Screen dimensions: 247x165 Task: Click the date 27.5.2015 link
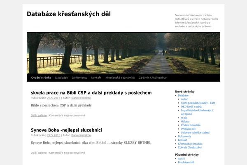click(54, 135)
